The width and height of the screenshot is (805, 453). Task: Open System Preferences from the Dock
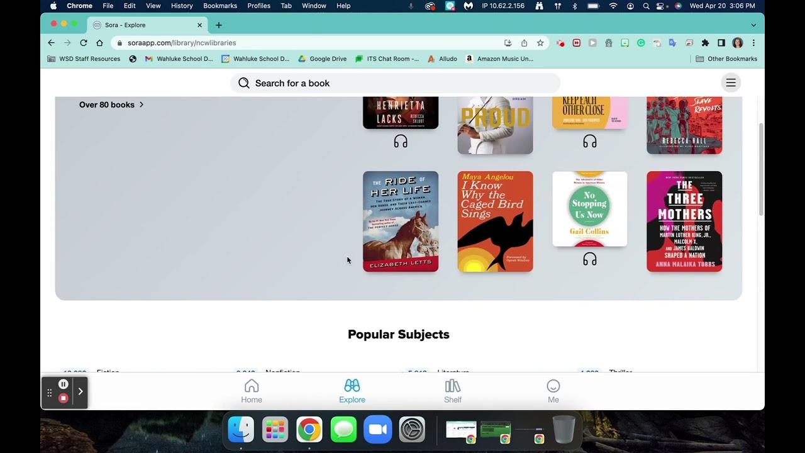coord(412,430)
